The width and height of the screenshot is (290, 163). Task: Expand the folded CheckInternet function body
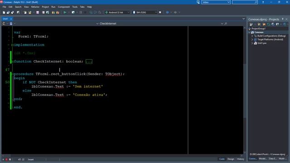click(x=89, y=62)
